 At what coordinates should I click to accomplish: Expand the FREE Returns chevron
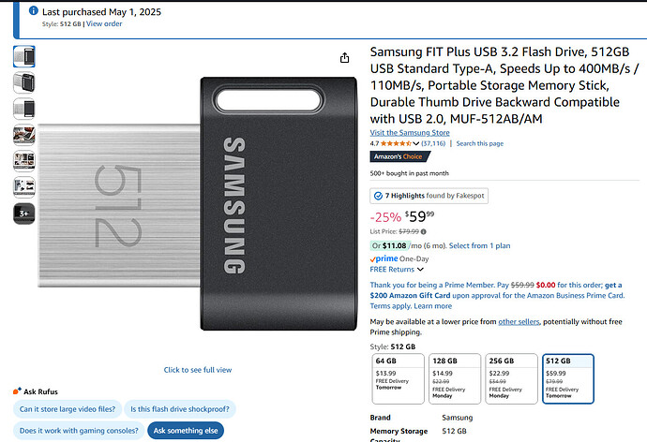click(x=420, y=270)
